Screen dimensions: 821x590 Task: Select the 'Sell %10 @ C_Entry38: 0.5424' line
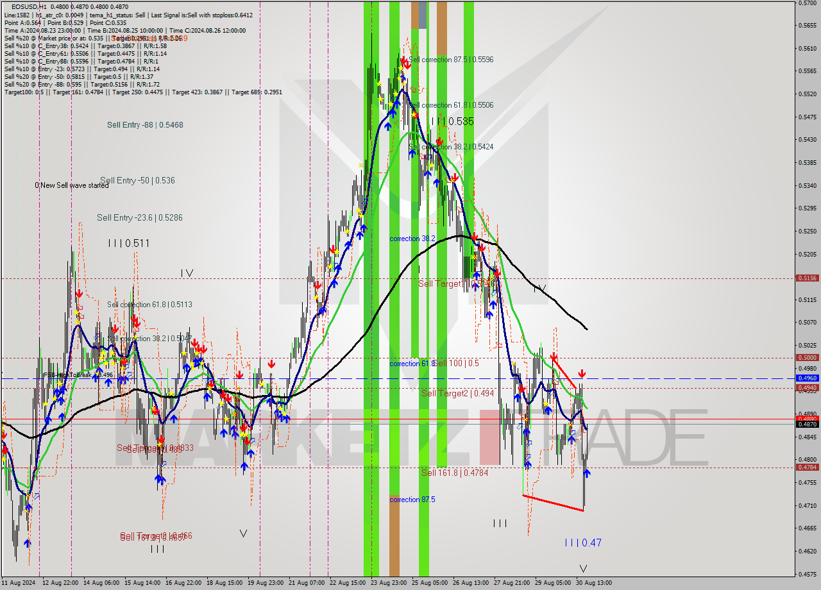tap(85, 46)
